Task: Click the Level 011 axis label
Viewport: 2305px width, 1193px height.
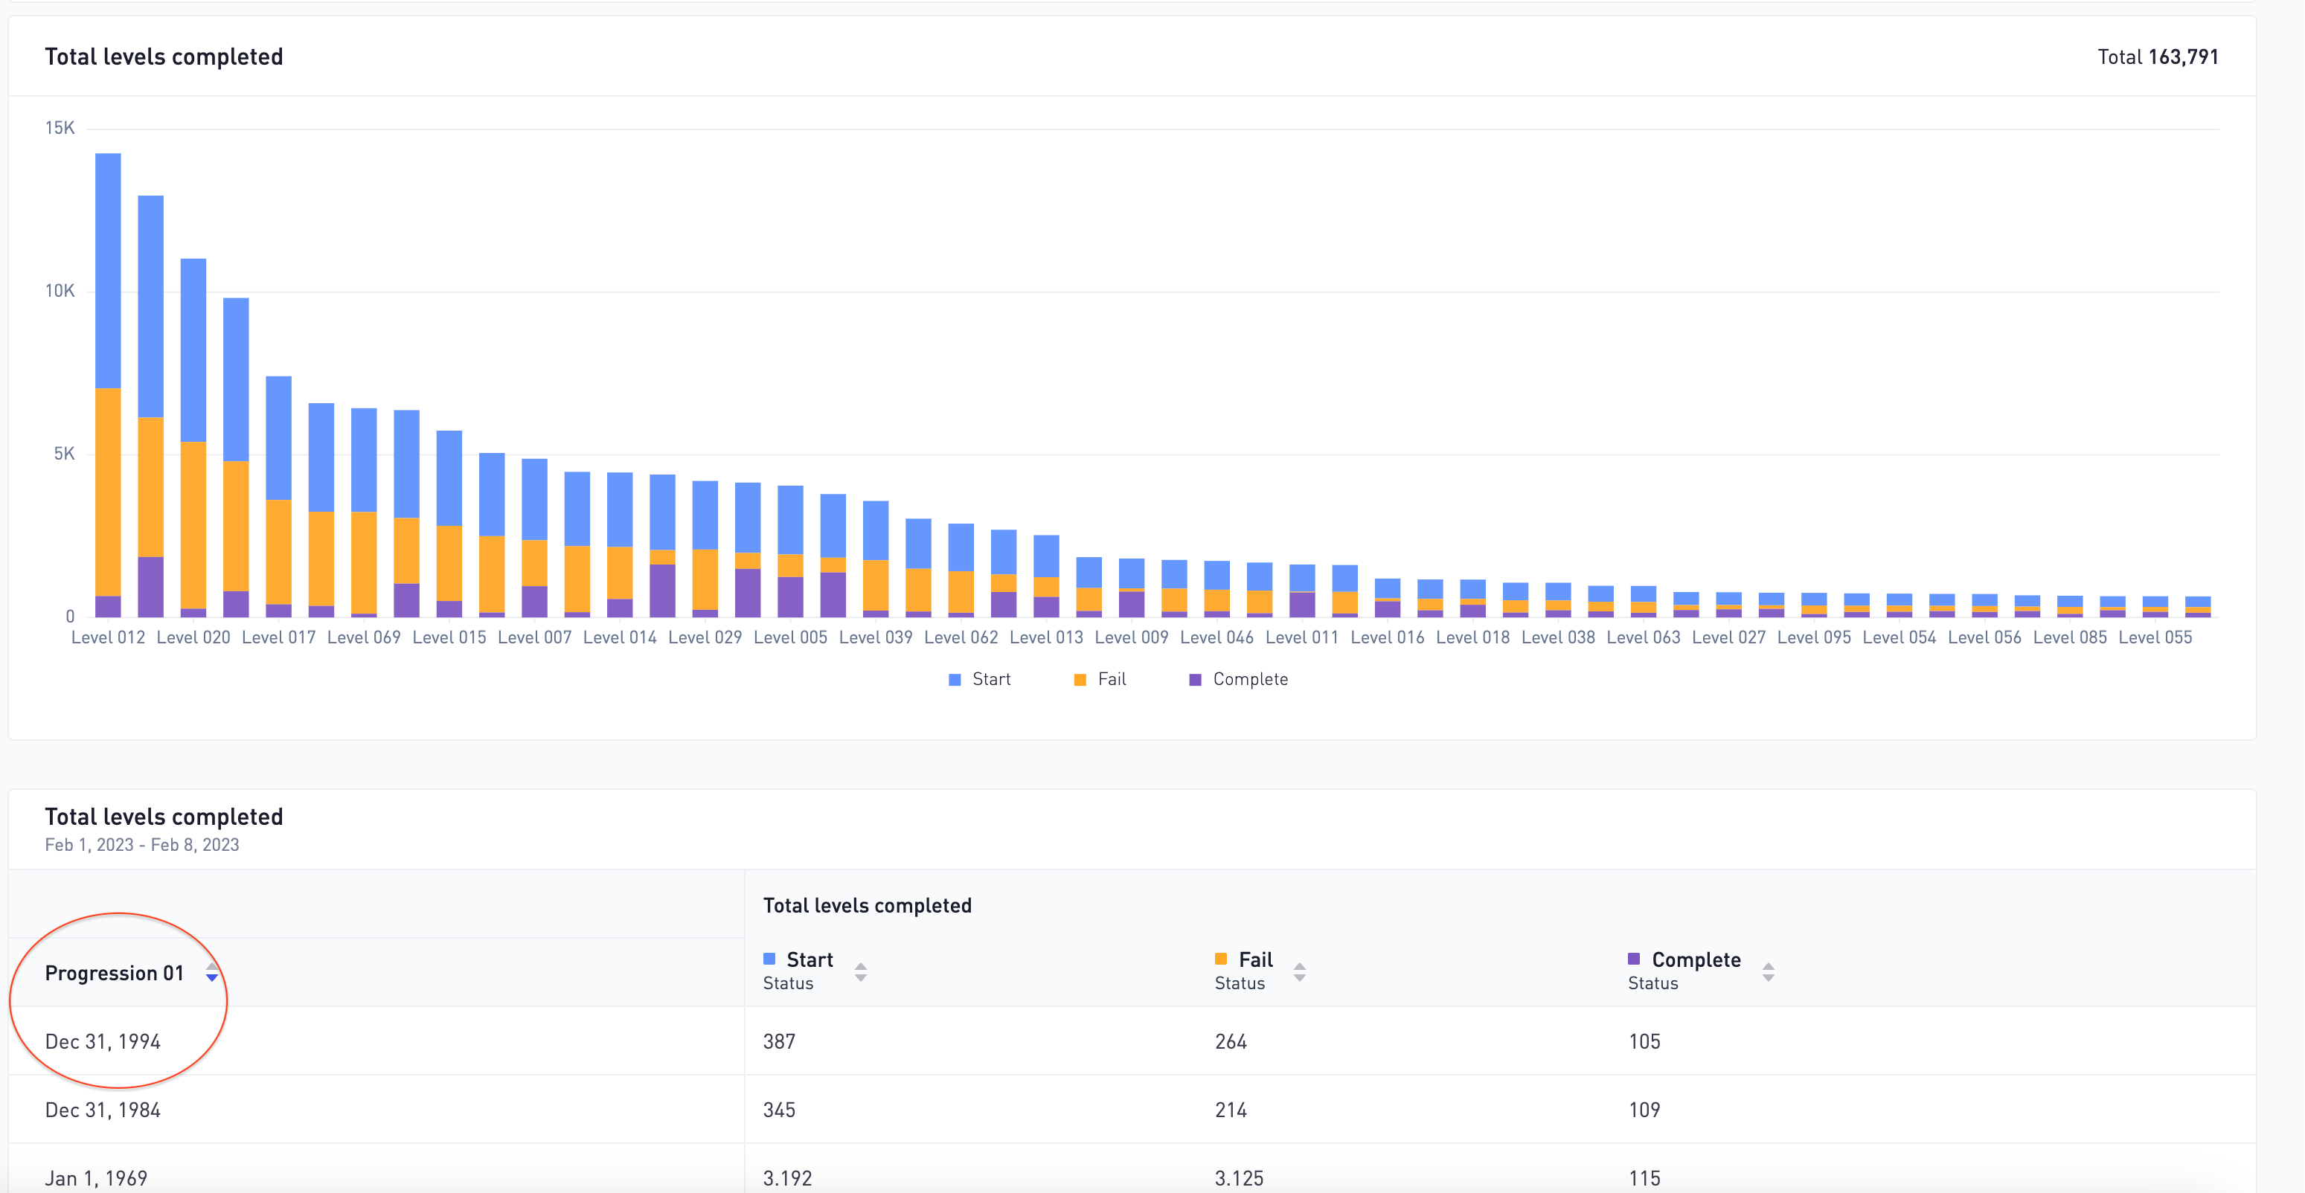Action: (x=1302, y=637)
